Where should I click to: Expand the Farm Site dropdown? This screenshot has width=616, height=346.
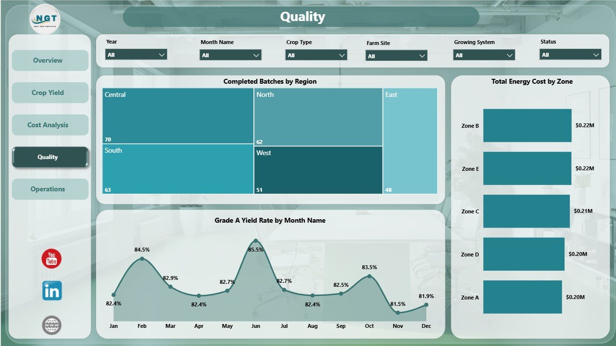pyautogui.click(x=396, y=56)
